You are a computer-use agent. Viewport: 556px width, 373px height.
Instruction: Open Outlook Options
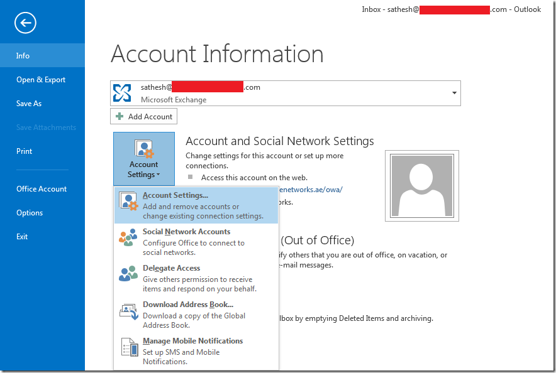point(43,213)
